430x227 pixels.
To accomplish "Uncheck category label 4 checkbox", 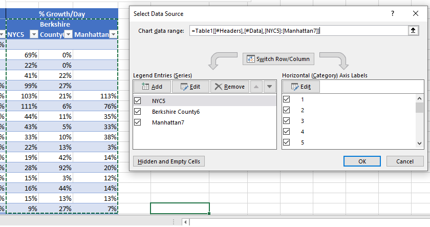I will point(287,132).
